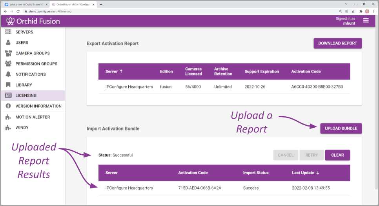Image resolution: width=379 pixels, height=206 pixels.
Task: Open the Library bookmark icon
Action: (x=8, y=85)
